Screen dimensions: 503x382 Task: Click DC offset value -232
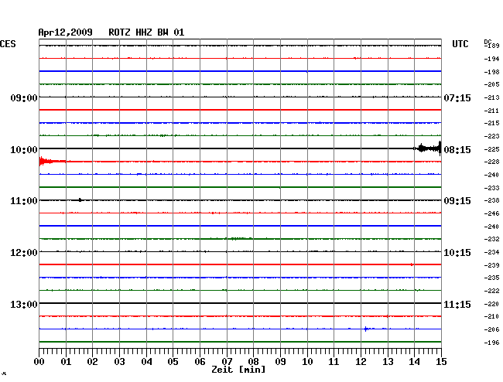coord(491,239)
